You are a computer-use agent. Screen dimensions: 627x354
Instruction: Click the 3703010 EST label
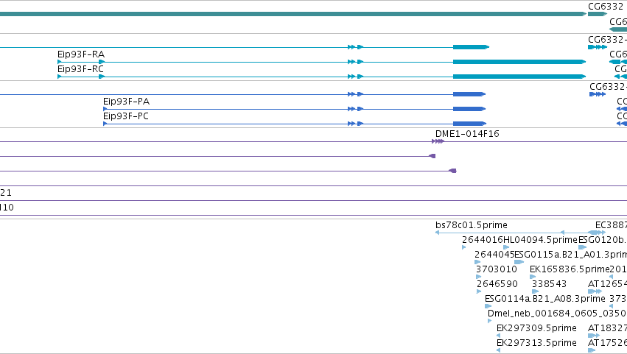coord(497,269)
